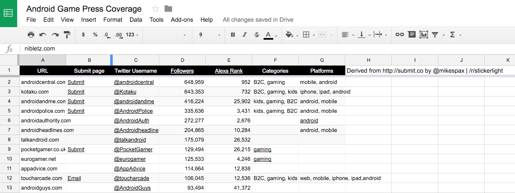The image size is (515, 193).
Task: Open the Insert menu
Action: [x=88, y=20]
